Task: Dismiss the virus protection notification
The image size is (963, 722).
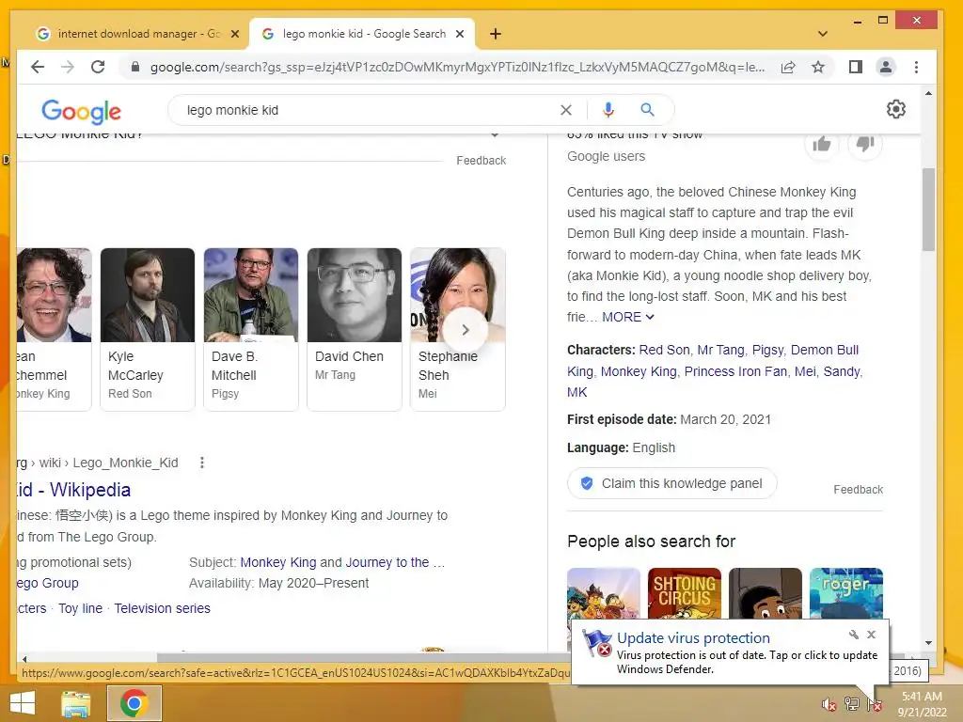Action: click(x=872, y=635)
